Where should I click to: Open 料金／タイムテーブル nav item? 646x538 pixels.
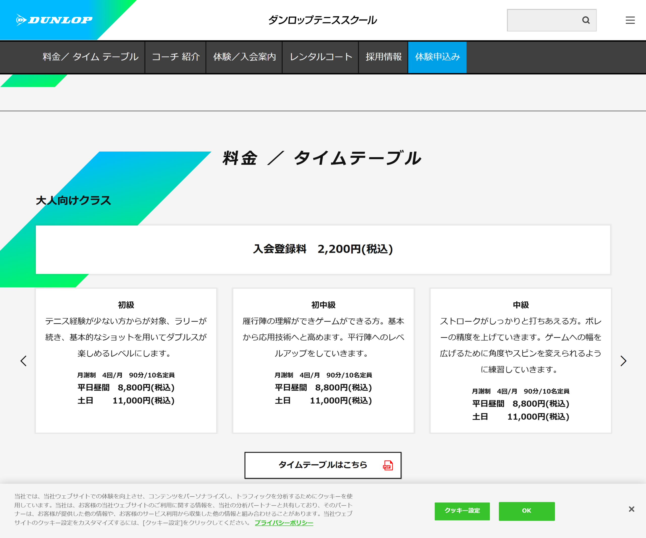[x=90, y=57]
